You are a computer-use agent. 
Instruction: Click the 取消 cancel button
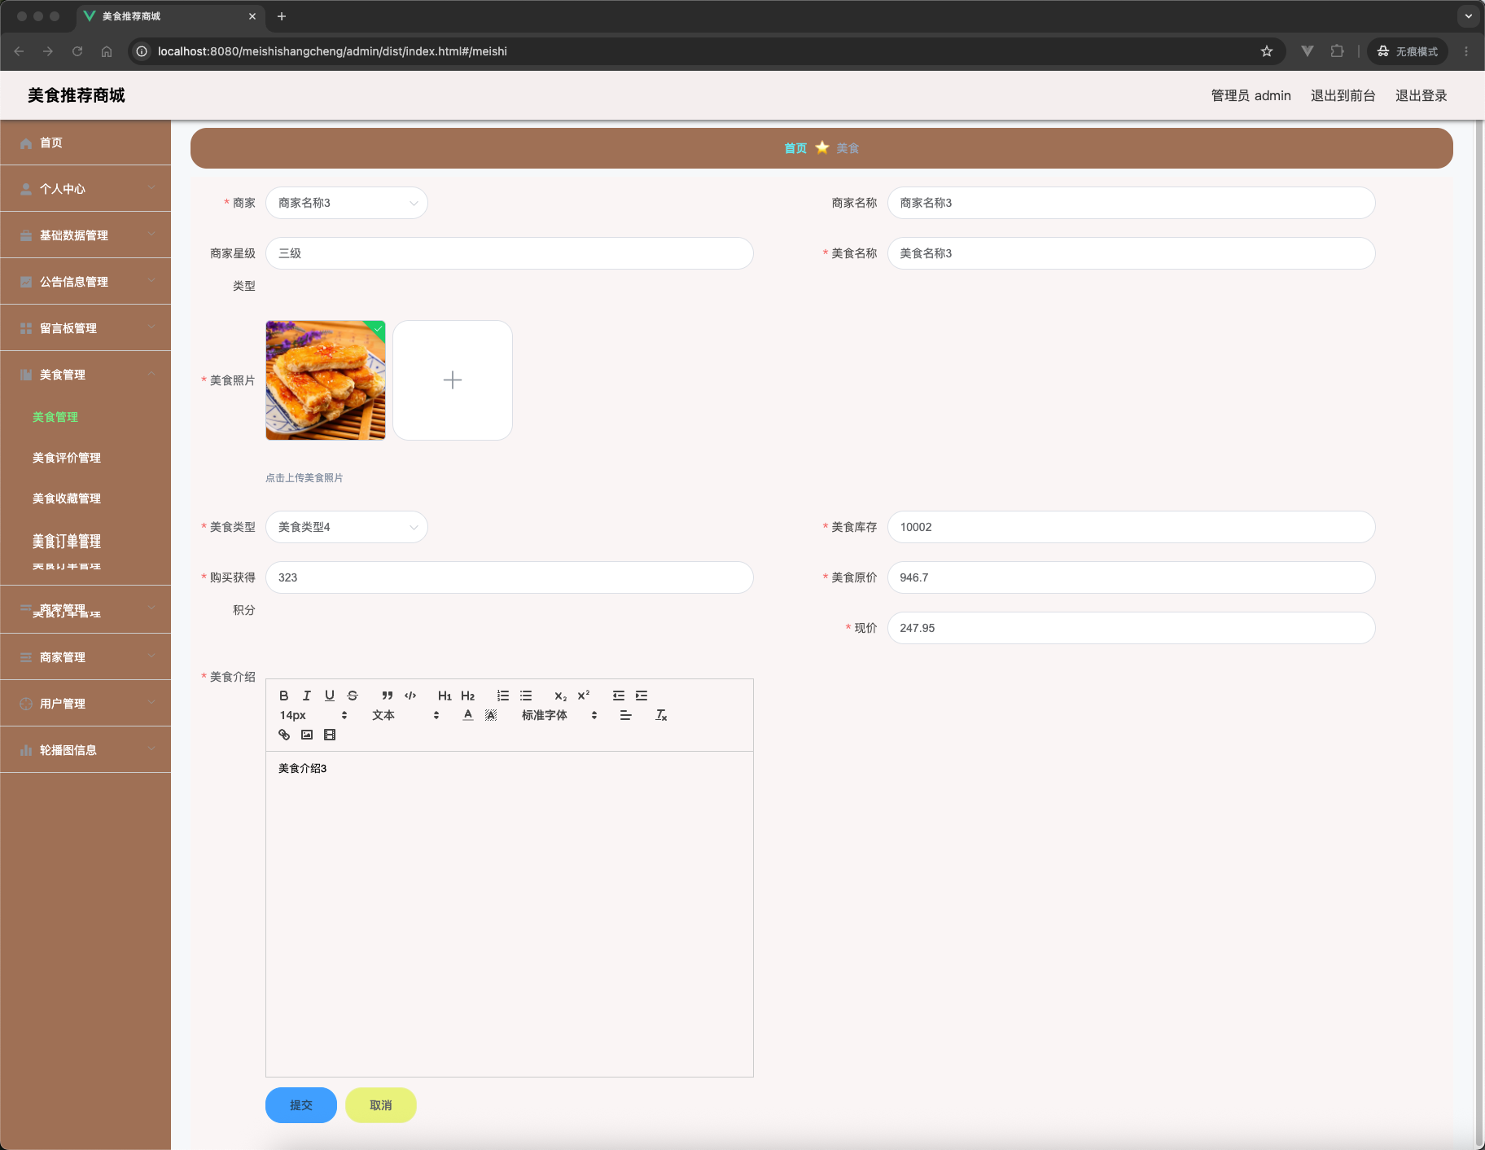(x=381, y=1105)
